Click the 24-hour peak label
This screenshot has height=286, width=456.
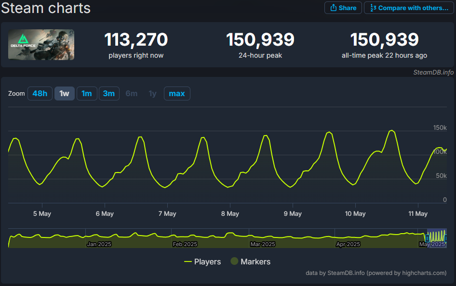[260, 55]
